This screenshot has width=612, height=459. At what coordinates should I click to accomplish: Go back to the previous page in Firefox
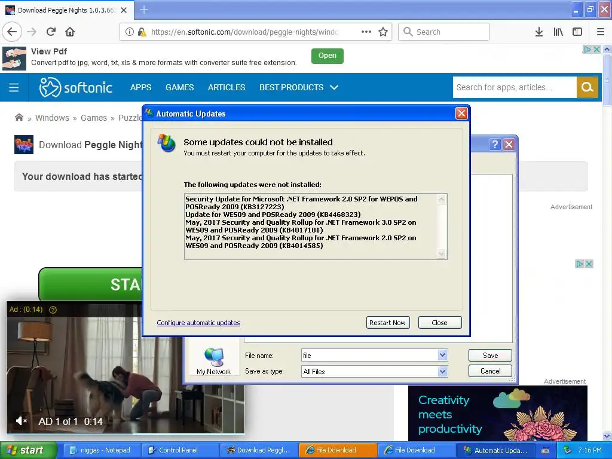tap(12, 32)
